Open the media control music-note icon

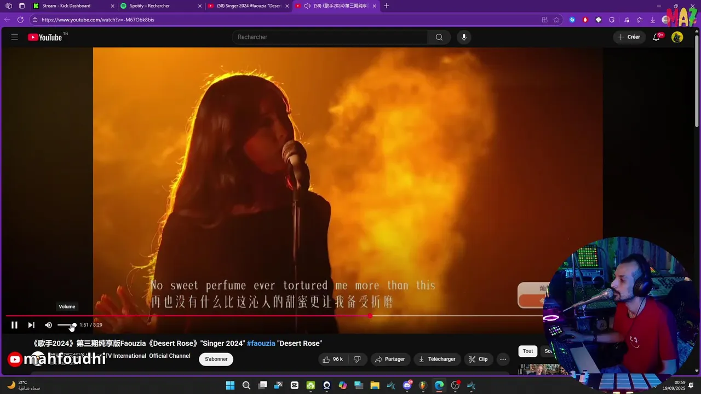pyautogui.click(x=627, y=20)
